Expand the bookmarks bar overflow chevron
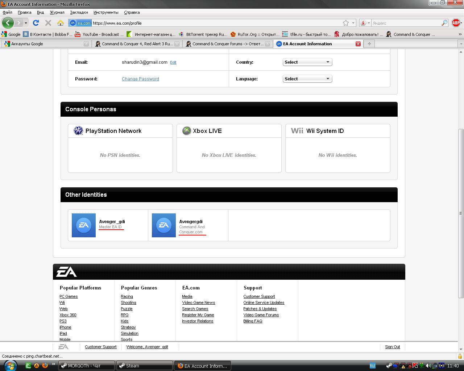This screenshot has width=464, height=371. click(x=460, y=34)
